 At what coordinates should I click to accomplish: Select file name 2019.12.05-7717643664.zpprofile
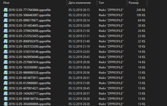click(x=30, y=10)
